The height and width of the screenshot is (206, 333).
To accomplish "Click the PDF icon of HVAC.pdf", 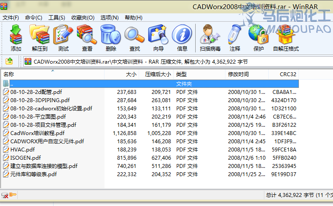I will click(6, 150).
